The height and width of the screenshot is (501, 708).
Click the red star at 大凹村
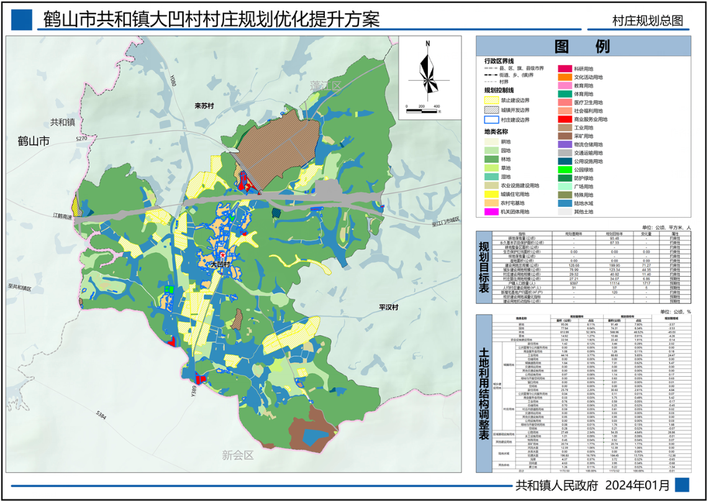click(220, 255)
